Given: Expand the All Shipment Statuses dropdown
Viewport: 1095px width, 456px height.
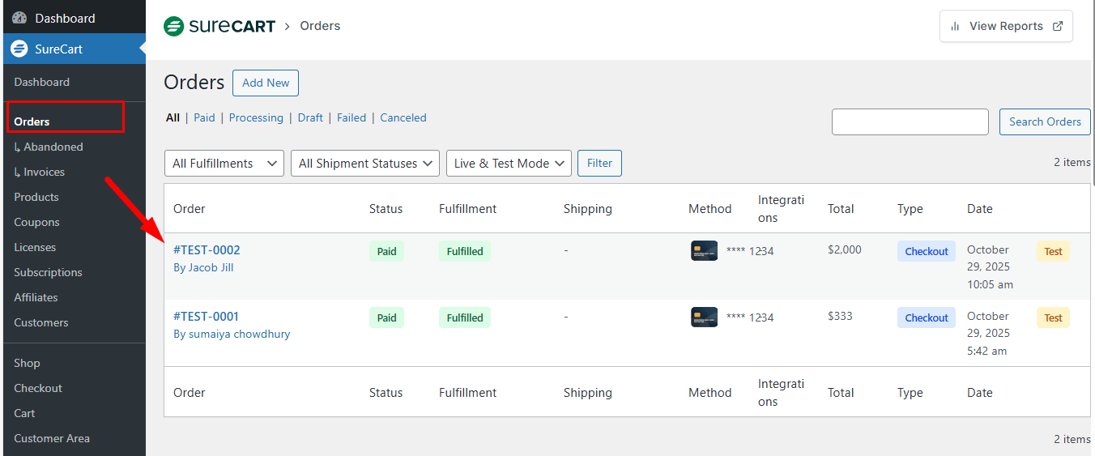Looking at the screenshot, I should (365, 163).
